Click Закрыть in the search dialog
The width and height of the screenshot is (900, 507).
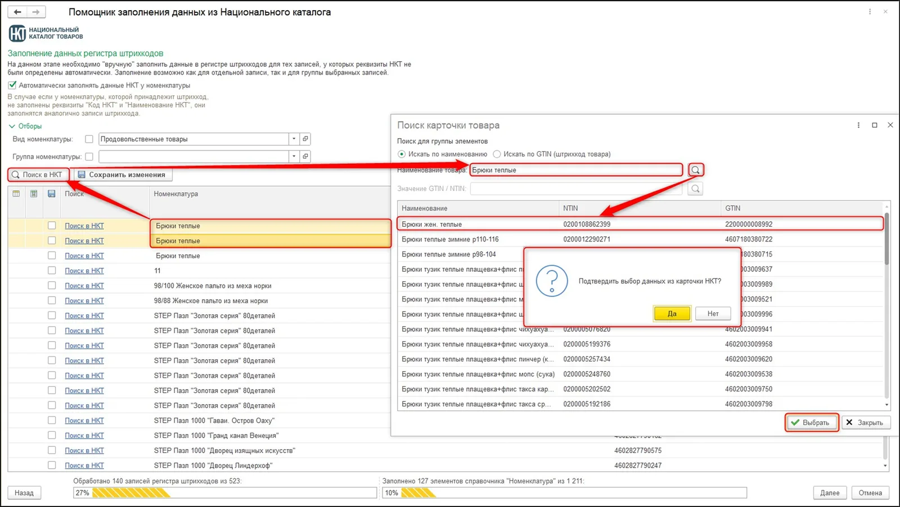coord(865,422)
